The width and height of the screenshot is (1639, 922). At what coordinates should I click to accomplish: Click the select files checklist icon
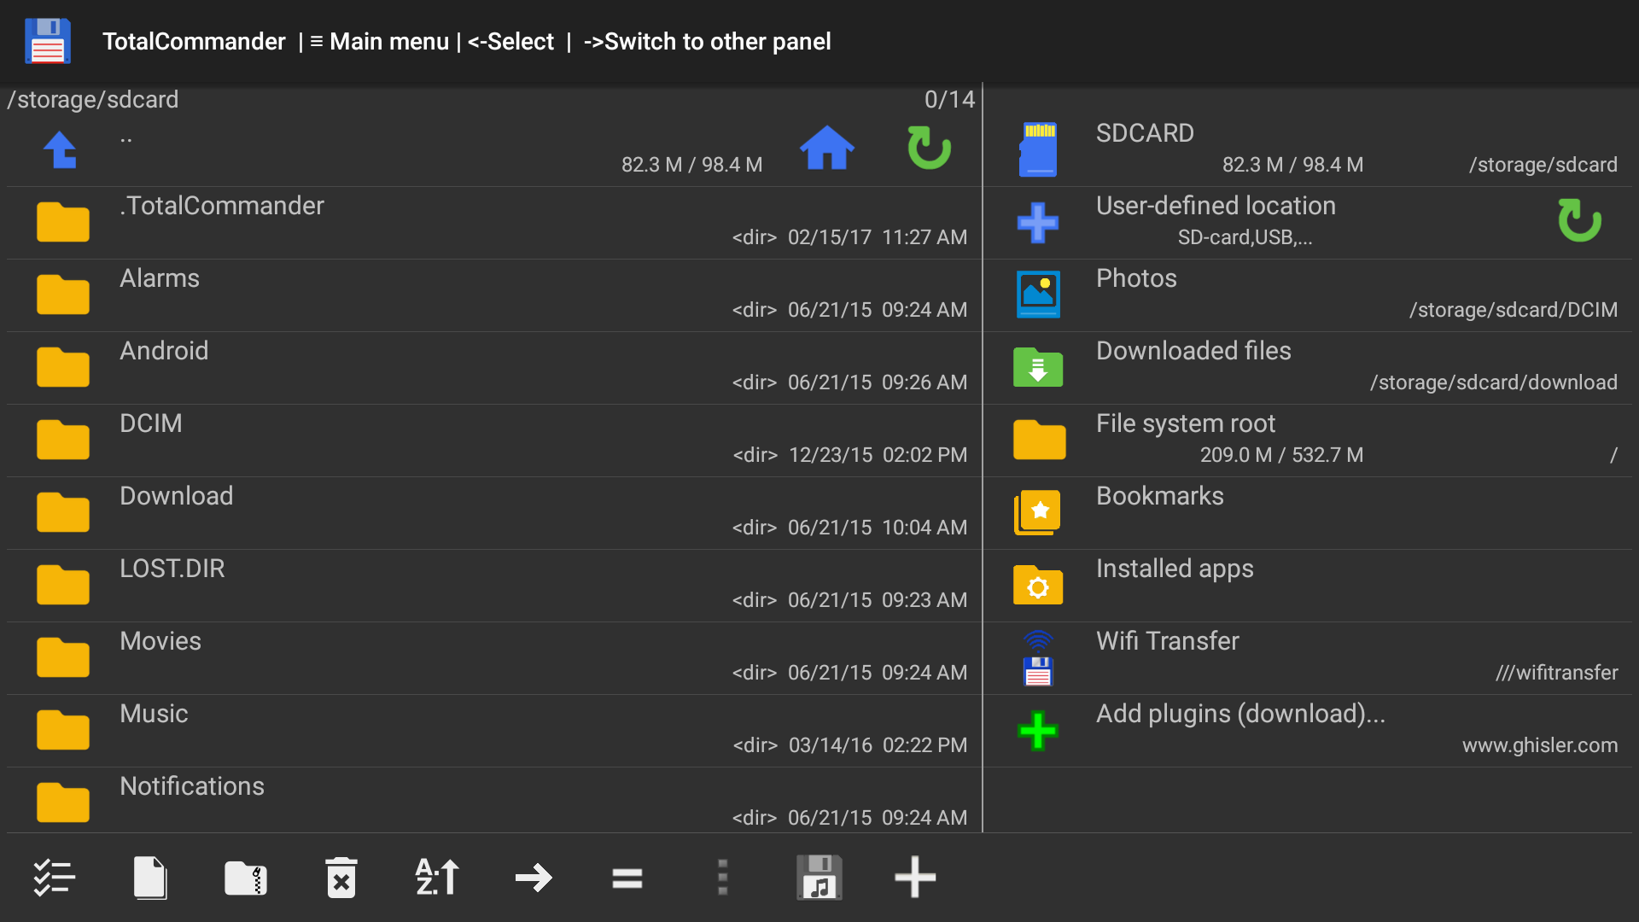55,878
